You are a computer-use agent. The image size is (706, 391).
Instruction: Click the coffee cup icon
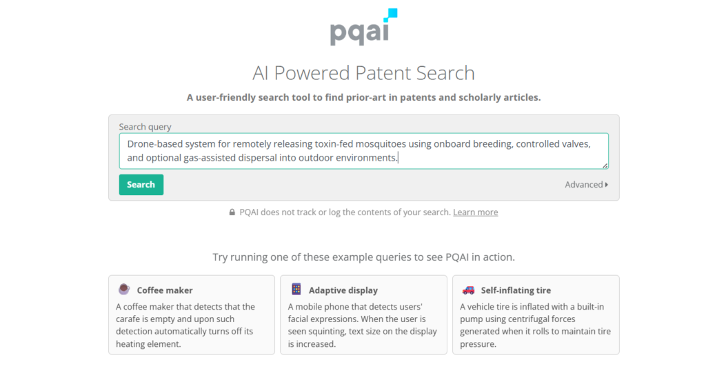tap(124, 289)
